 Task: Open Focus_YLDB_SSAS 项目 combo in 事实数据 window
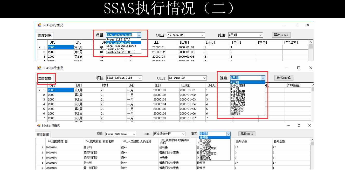121,134
